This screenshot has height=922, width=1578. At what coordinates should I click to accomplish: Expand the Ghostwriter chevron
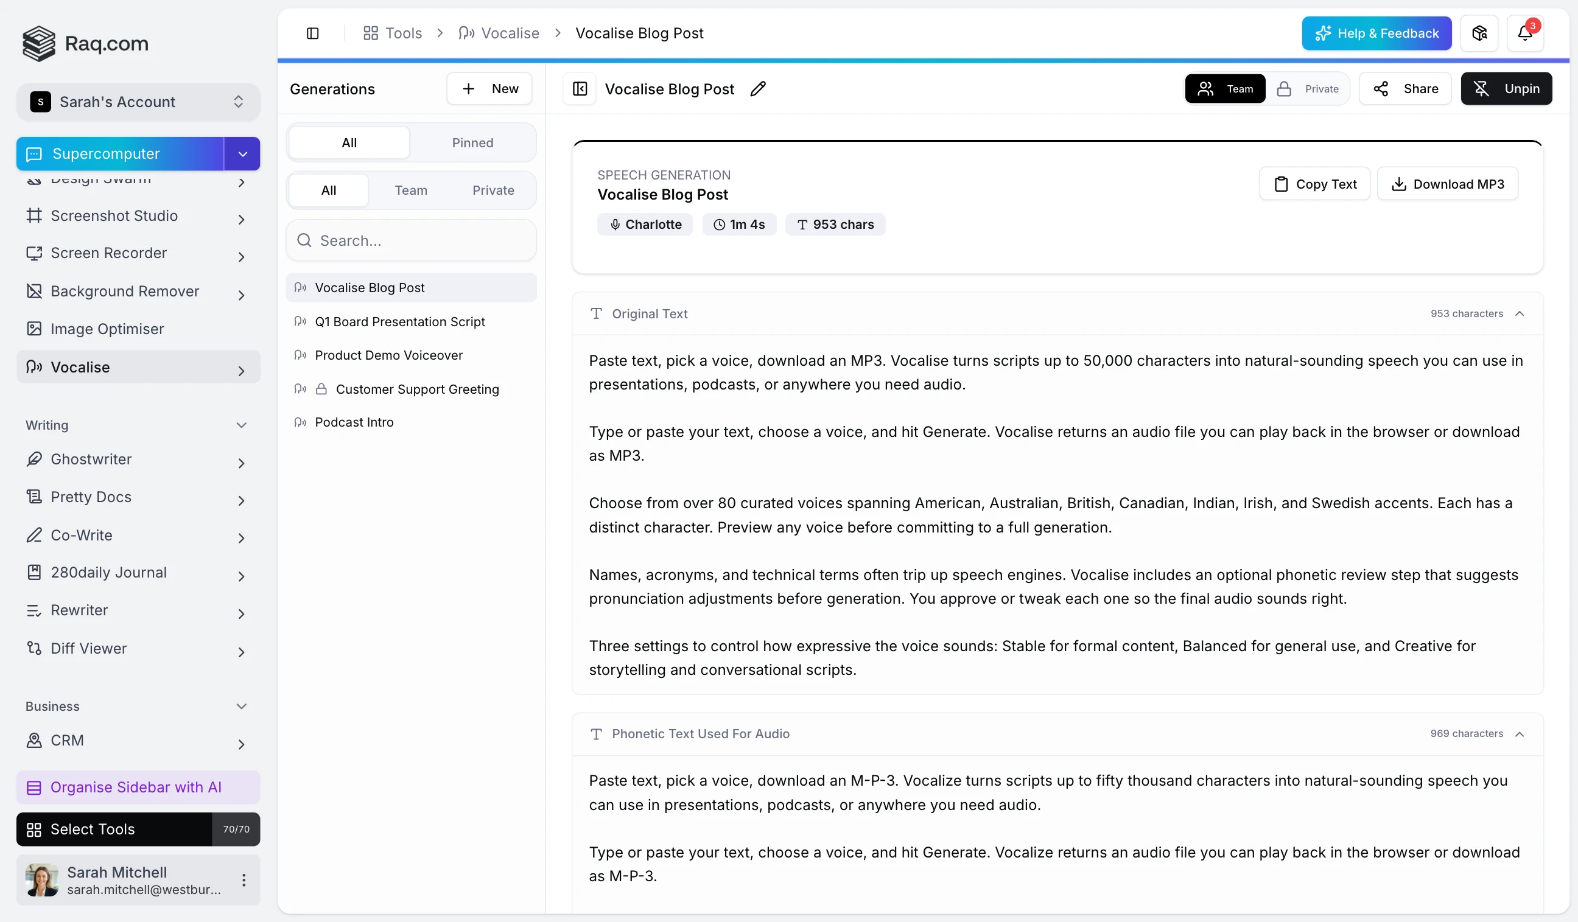241,463
